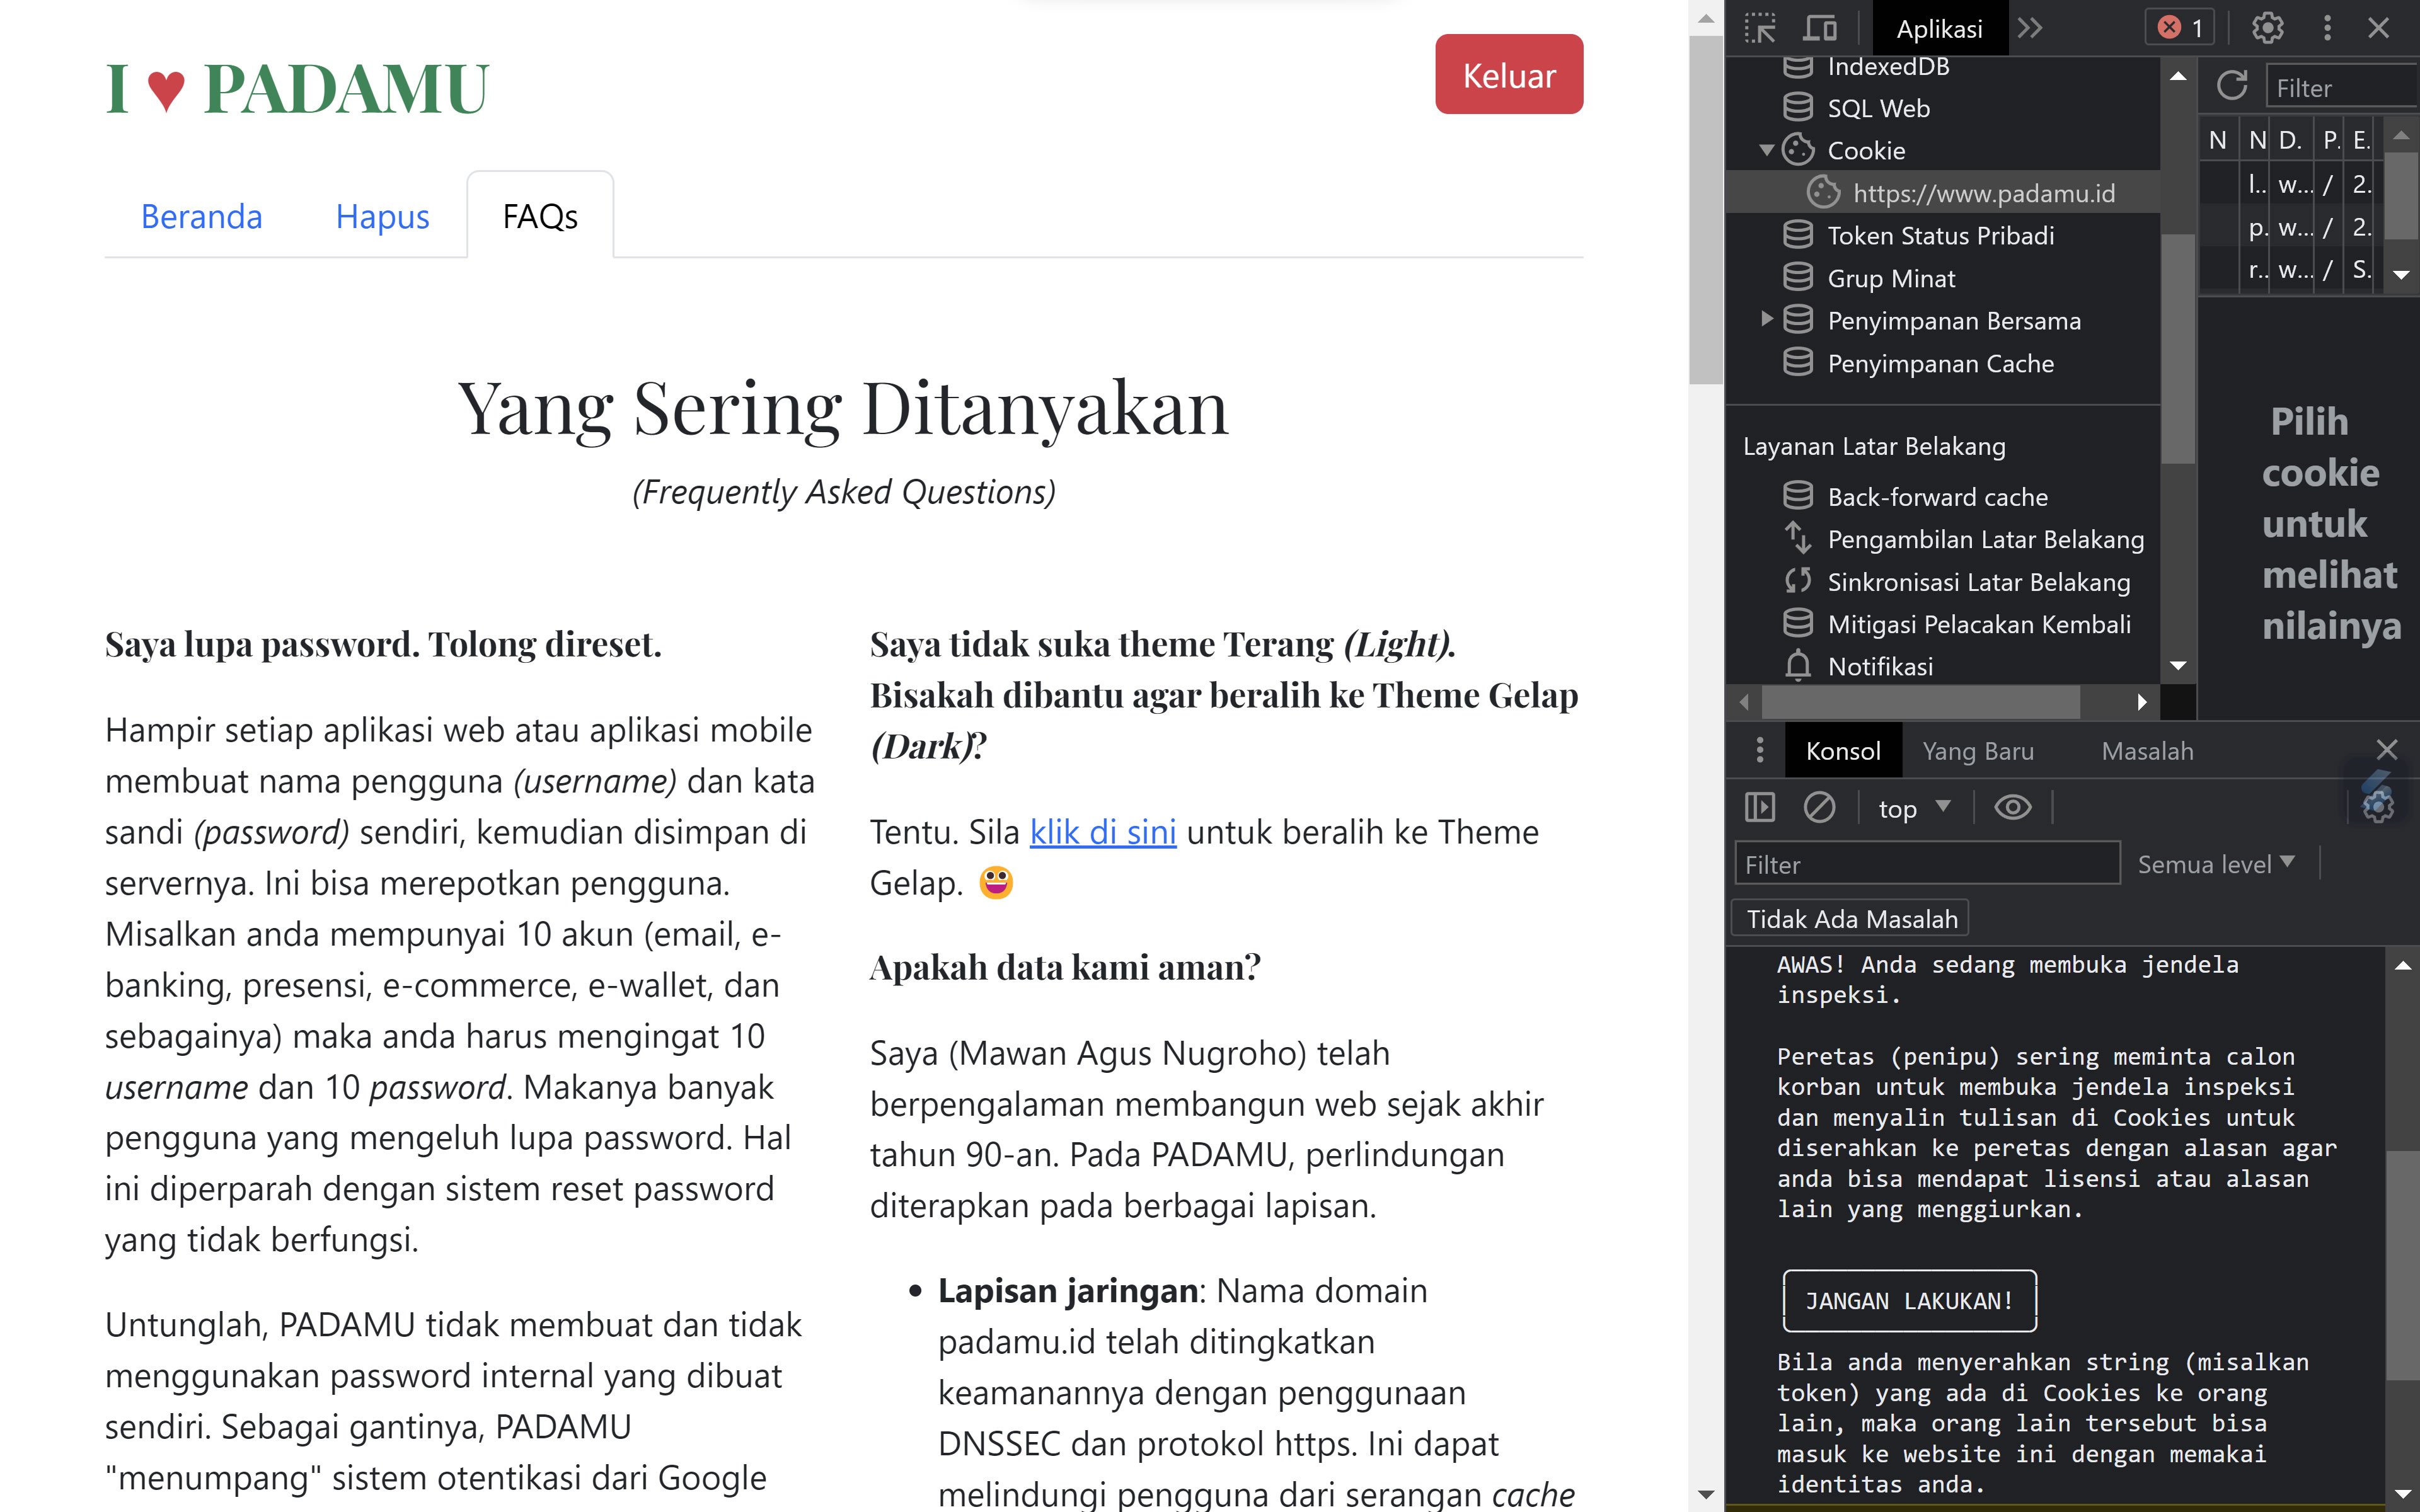2420x1512 pixels.
Task: Click the Apakah data kami aman? heading
Action: click(x=1065, y=967)
